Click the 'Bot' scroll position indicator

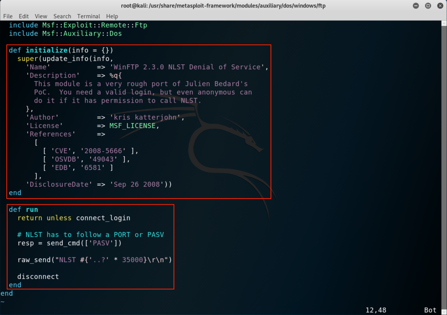coord(430,310)
